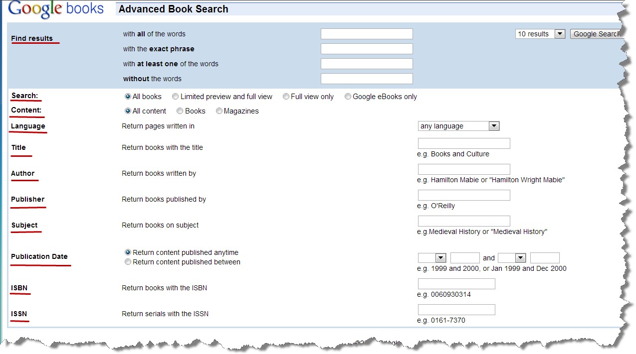Click the Medieval History example text
The image size is (636, 354).
[482, 232]
